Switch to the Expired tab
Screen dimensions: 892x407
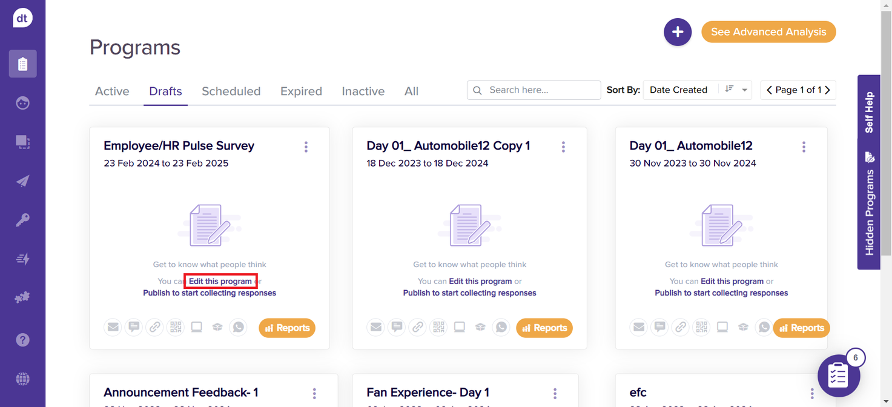pyautogui.click(x=301, y=91)
